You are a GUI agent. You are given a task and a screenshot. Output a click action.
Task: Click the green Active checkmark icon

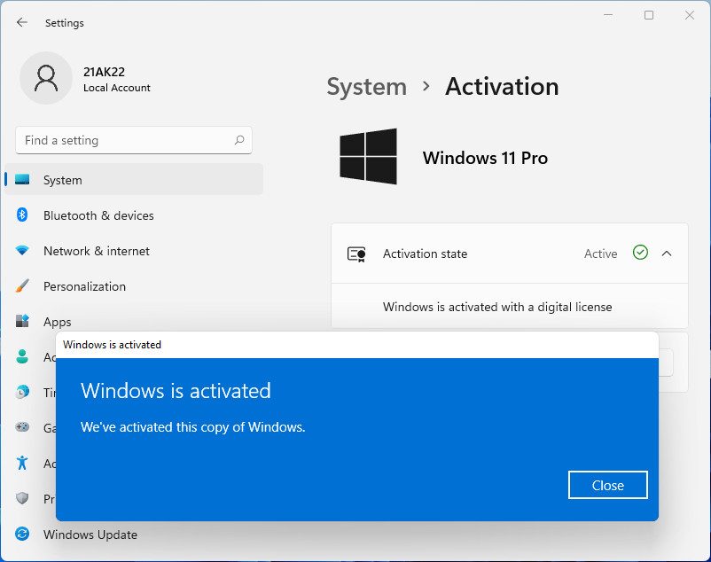pyautogui.click(x=640, y=253)
